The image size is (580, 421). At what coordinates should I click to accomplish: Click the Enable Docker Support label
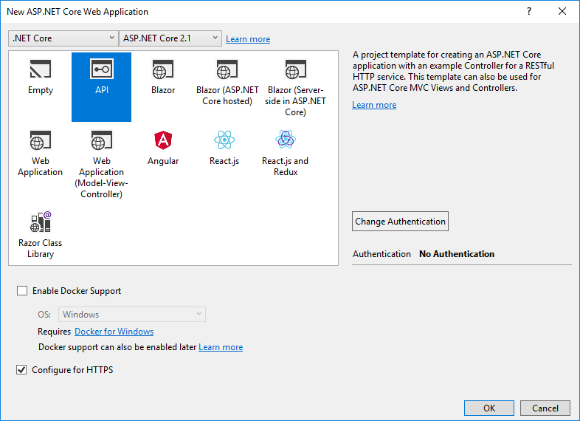point(77,291)
